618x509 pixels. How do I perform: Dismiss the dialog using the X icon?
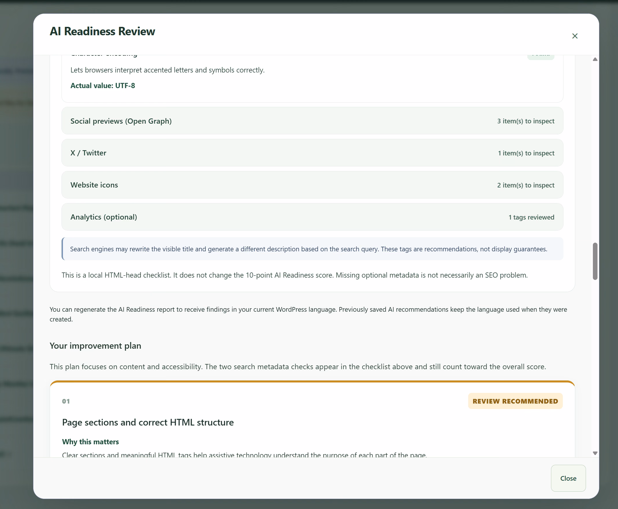pos(575,36)
